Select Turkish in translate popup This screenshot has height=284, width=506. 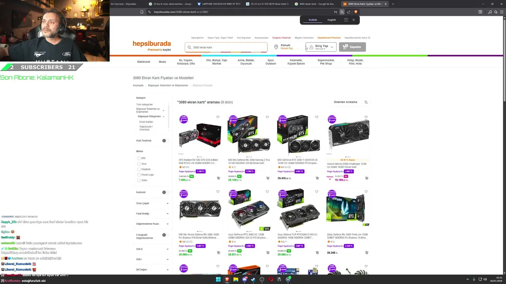pyautogui.click(x=313, y=20)
